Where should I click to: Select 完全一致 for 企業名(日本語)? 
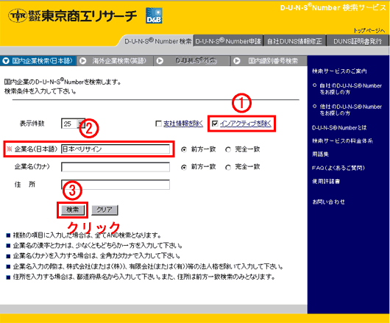pos(228,149)
